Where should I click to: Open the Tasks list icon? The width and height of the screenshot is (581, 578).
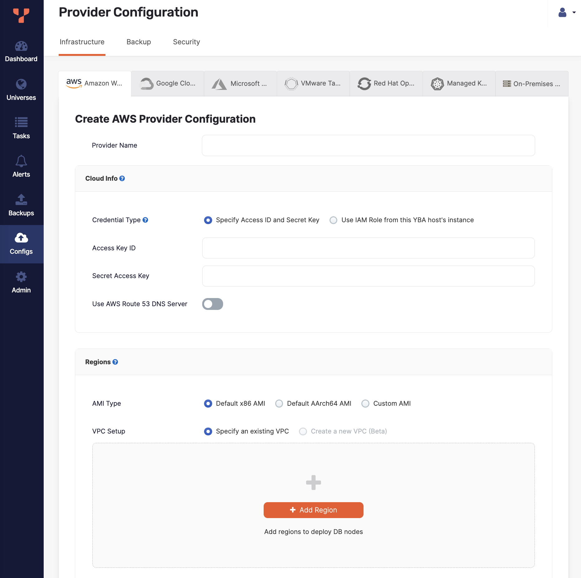21,122
